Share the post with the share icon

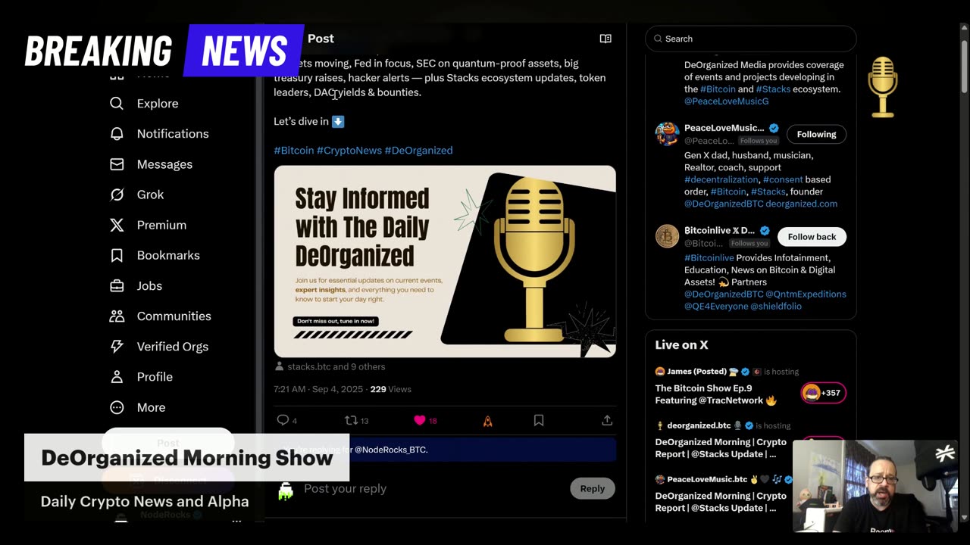tap(607, 420)
